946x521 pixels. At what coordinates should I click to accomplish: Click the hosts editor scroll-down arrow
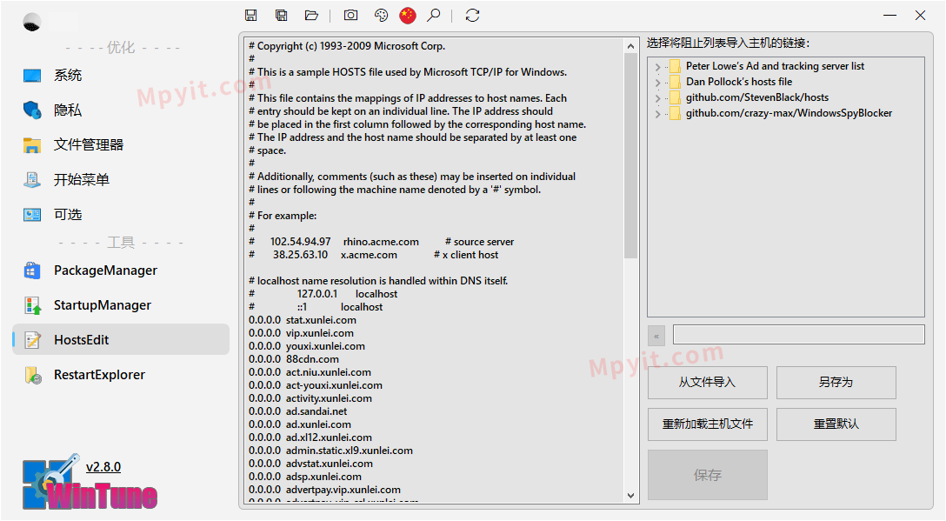coord(630,496)
